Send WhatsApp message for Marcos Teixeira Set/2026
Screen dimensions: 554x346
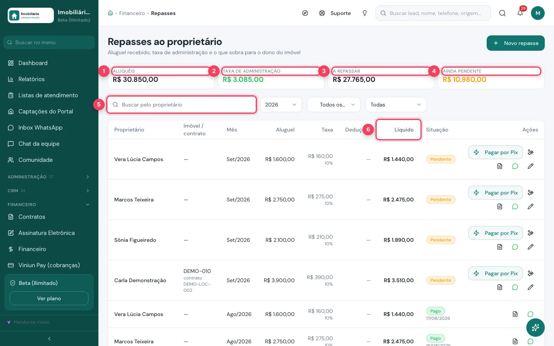(515, 206)
